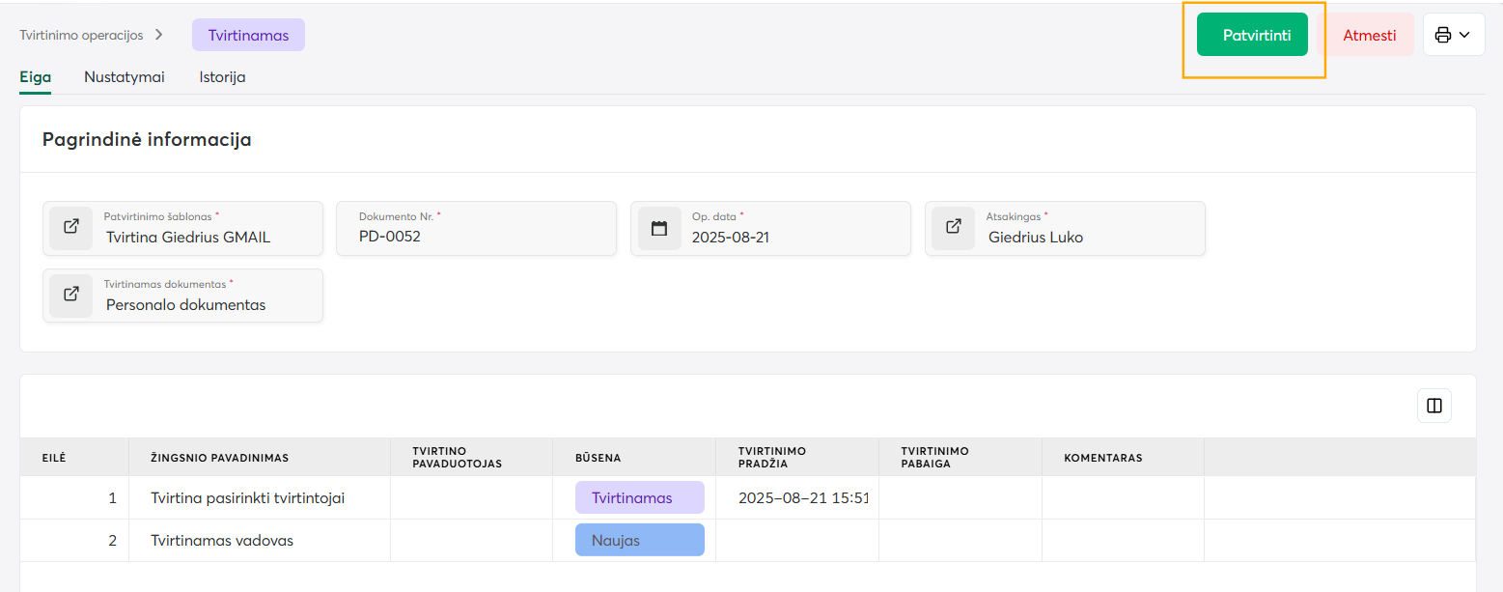Viewport: 1503px width, 592px height.
Task: Click the Pagrindinė informacija heading
Action: coord(147,139)
